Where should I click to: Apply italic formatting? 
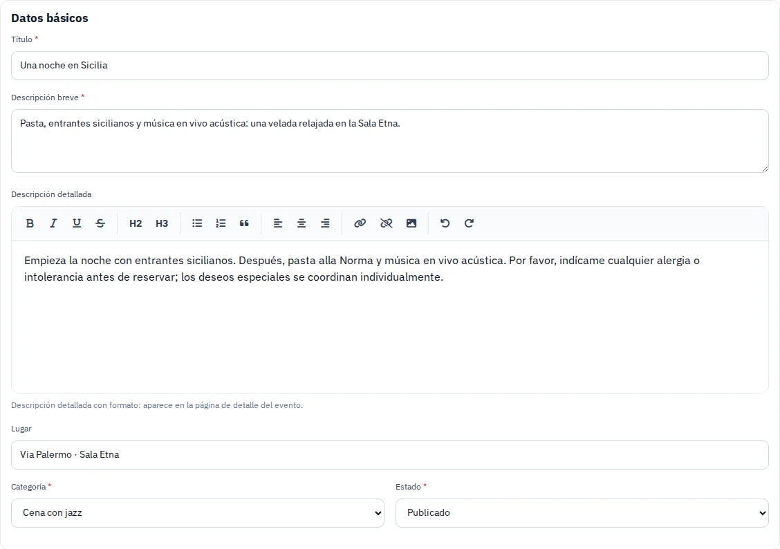[x=53, y=223]
